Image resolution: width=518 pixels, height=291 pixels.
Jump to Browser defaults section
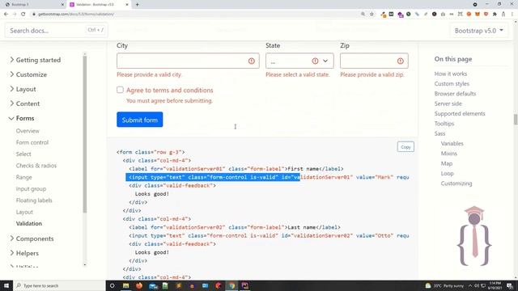pos(455,94)
